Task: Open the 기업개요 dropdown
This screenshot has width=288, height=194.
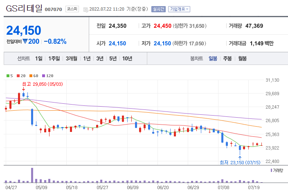Action: pyautogui.click(x=179, y=9)
